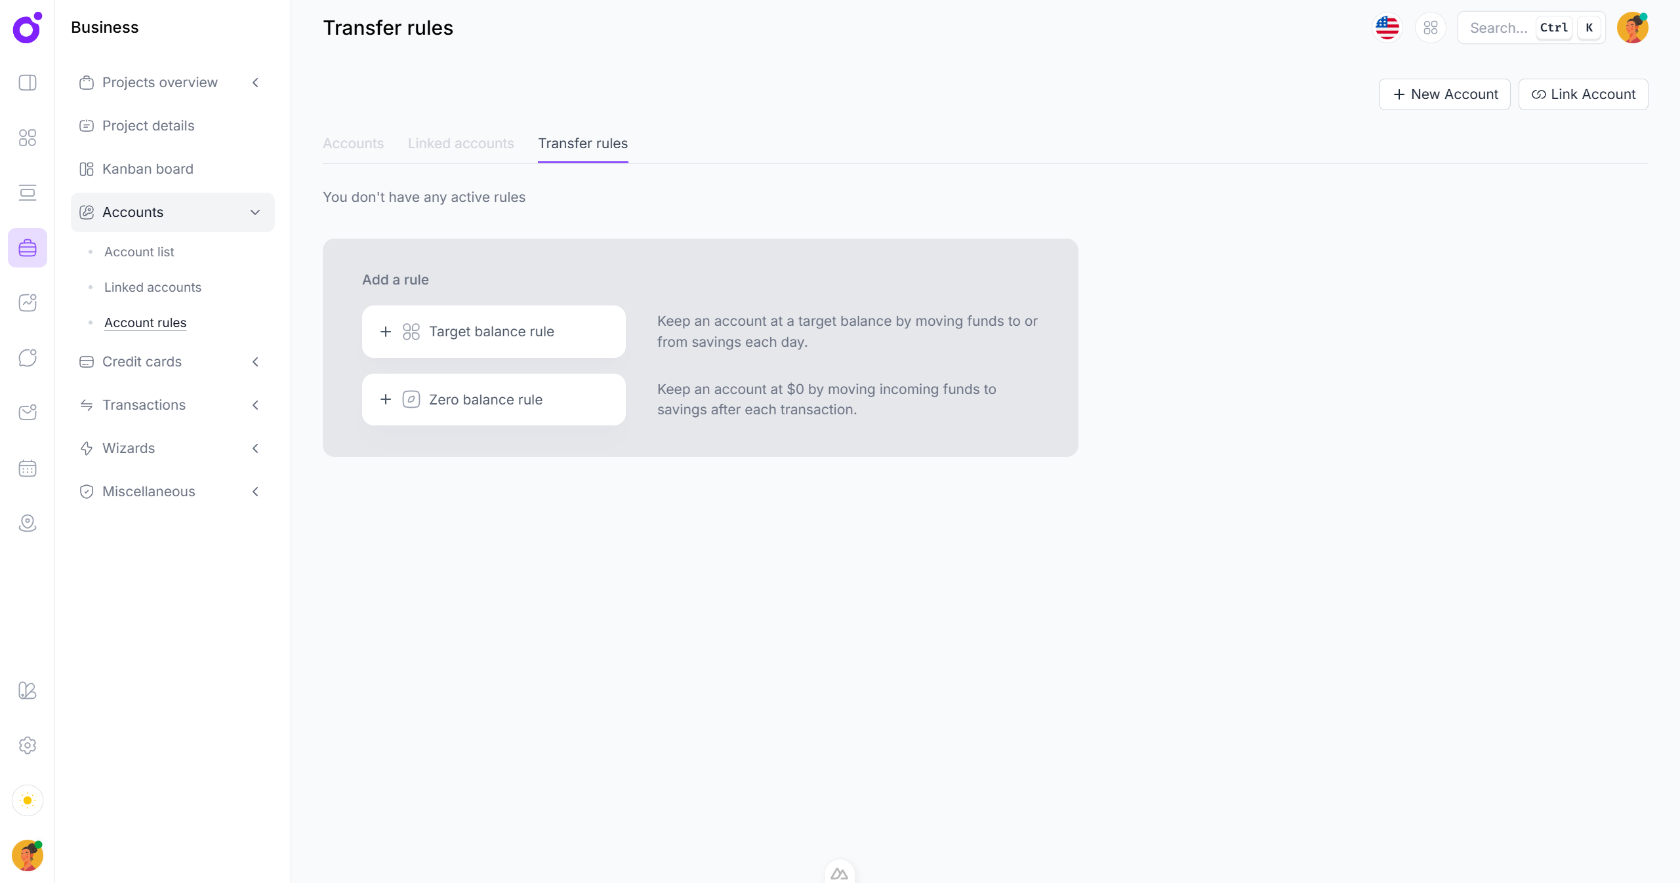Click the Search input field
This screenshot has width=1680, height=883.
pos(1498,28)
